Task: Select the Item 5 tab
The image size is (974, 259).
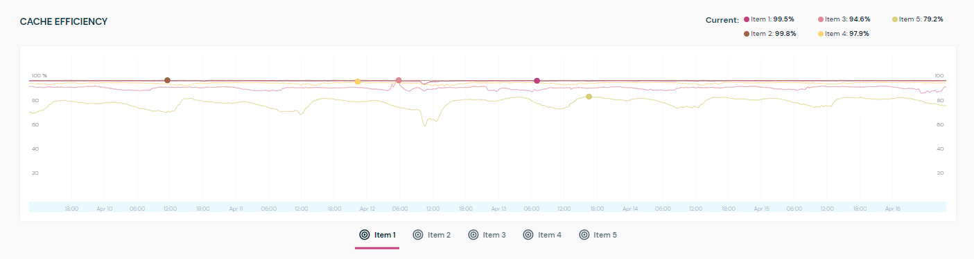Action: (x=598, y=235)
